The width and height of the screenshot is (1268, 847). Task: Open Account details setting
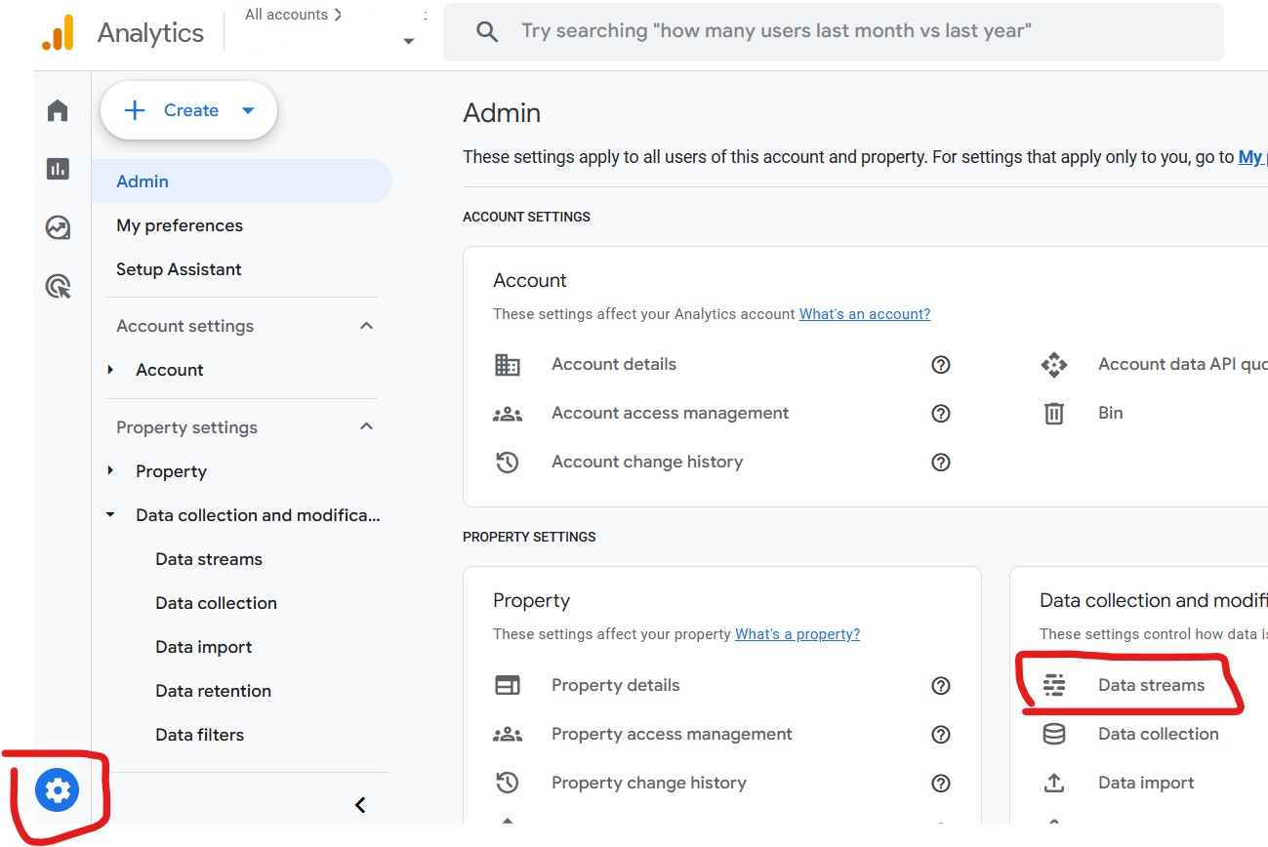point(614,364)
